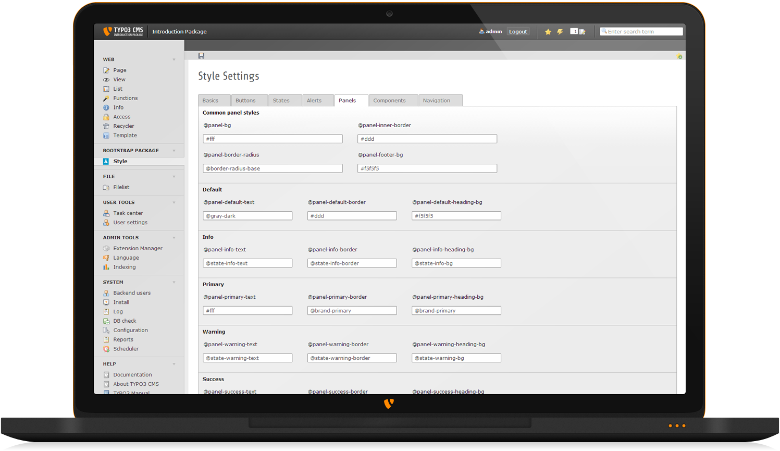Open the Navigation tab
Screen dimensions: 780x451
pyautogui.click(x=437, y=101)
